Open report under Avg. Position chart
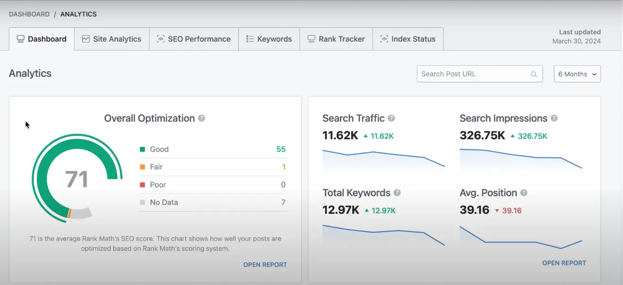 (564, 263)
